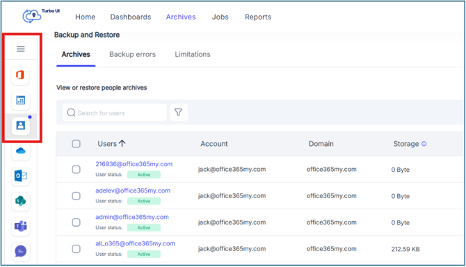Open Archives in top navigation
The width and height of the screenshot is (466, 267).
pyautogui.click(x=181, y=17)
